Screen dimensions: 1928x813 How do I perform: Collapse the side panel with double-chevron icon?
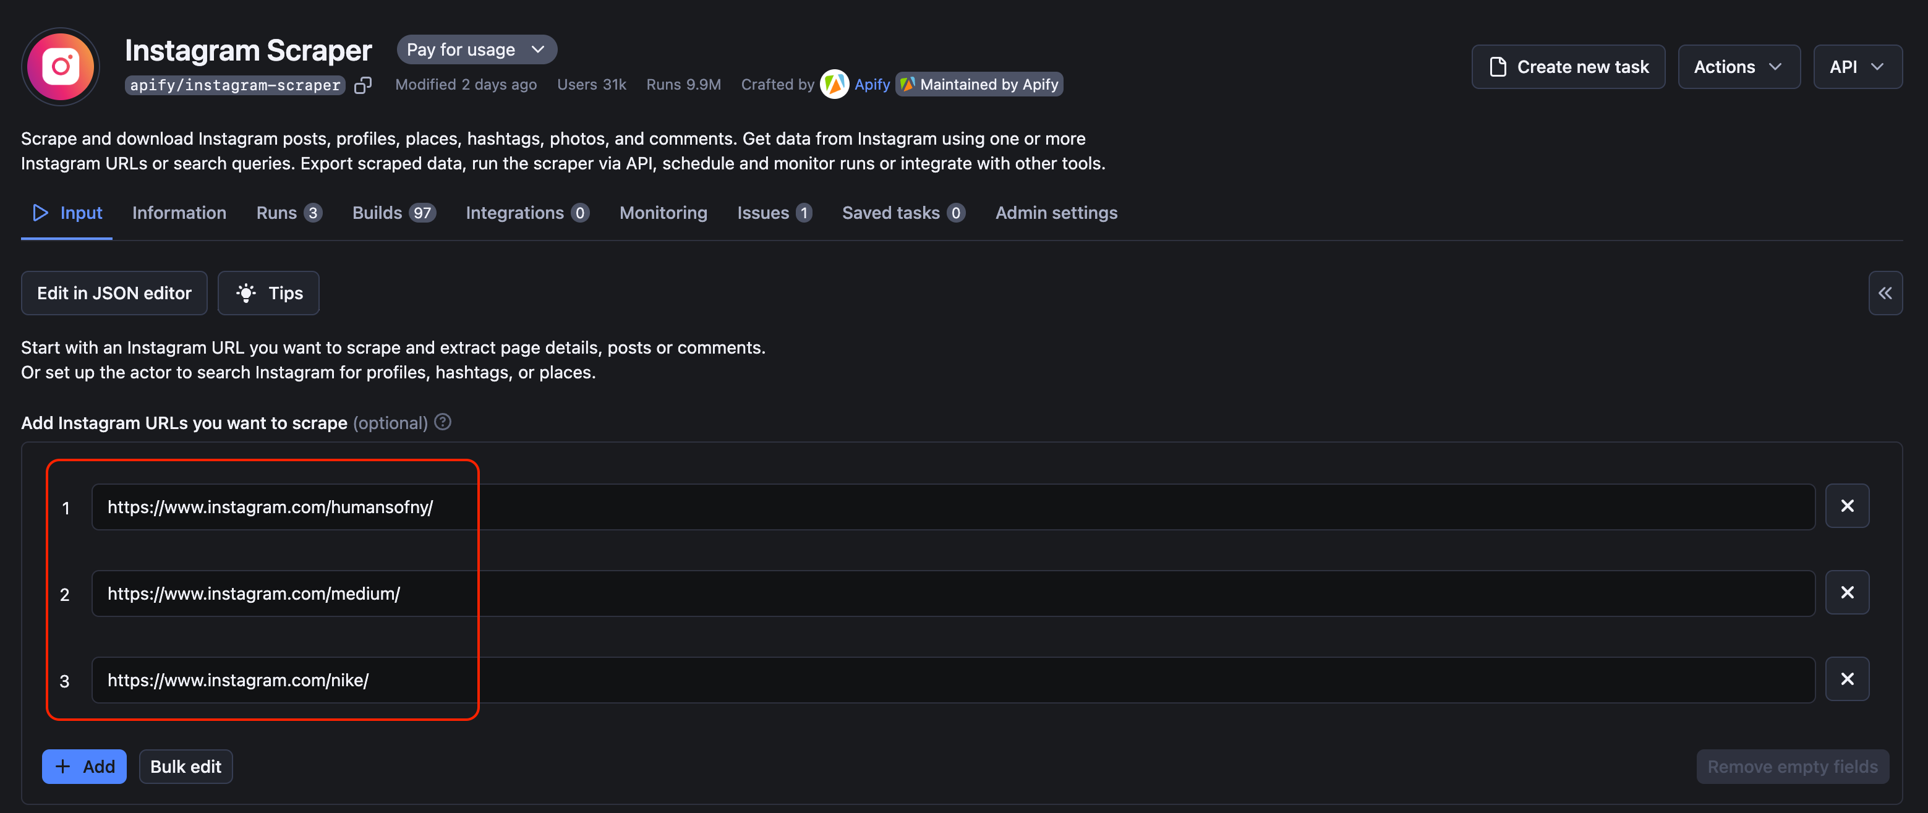[x=1885, y=294]
